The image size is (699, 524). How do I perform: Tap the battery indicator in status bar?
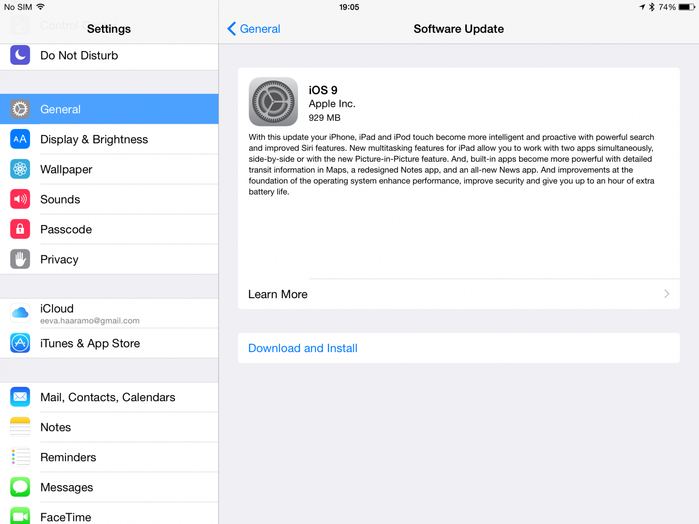pyautogui.click(x=687, y=7)
